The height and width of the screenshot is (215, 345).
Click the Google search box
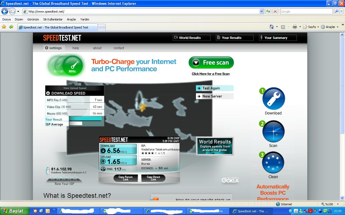[306, 11]
